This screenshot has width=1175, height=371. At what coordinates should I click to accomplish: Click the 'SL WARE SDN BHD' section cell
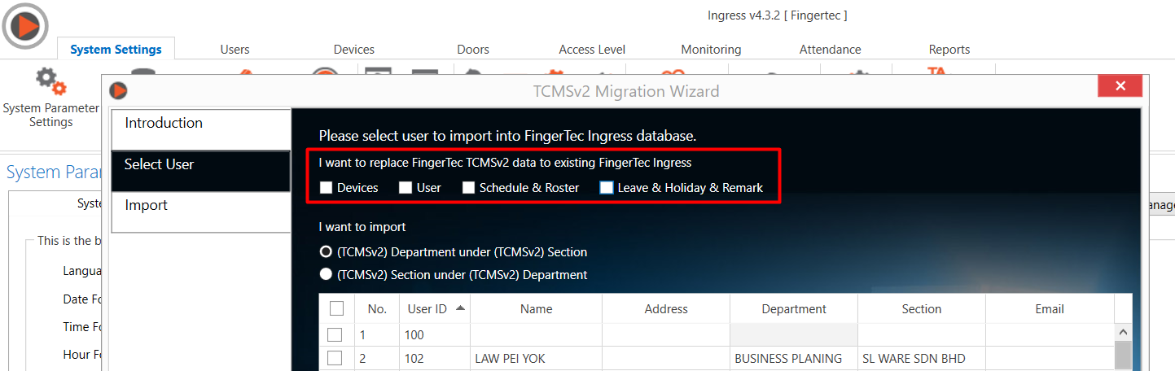click(922, 358)
